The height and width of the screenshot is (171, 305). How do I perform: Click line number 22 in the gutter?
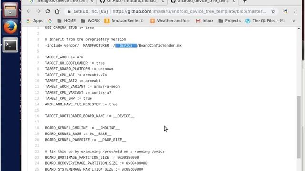[x=37, y=152]
